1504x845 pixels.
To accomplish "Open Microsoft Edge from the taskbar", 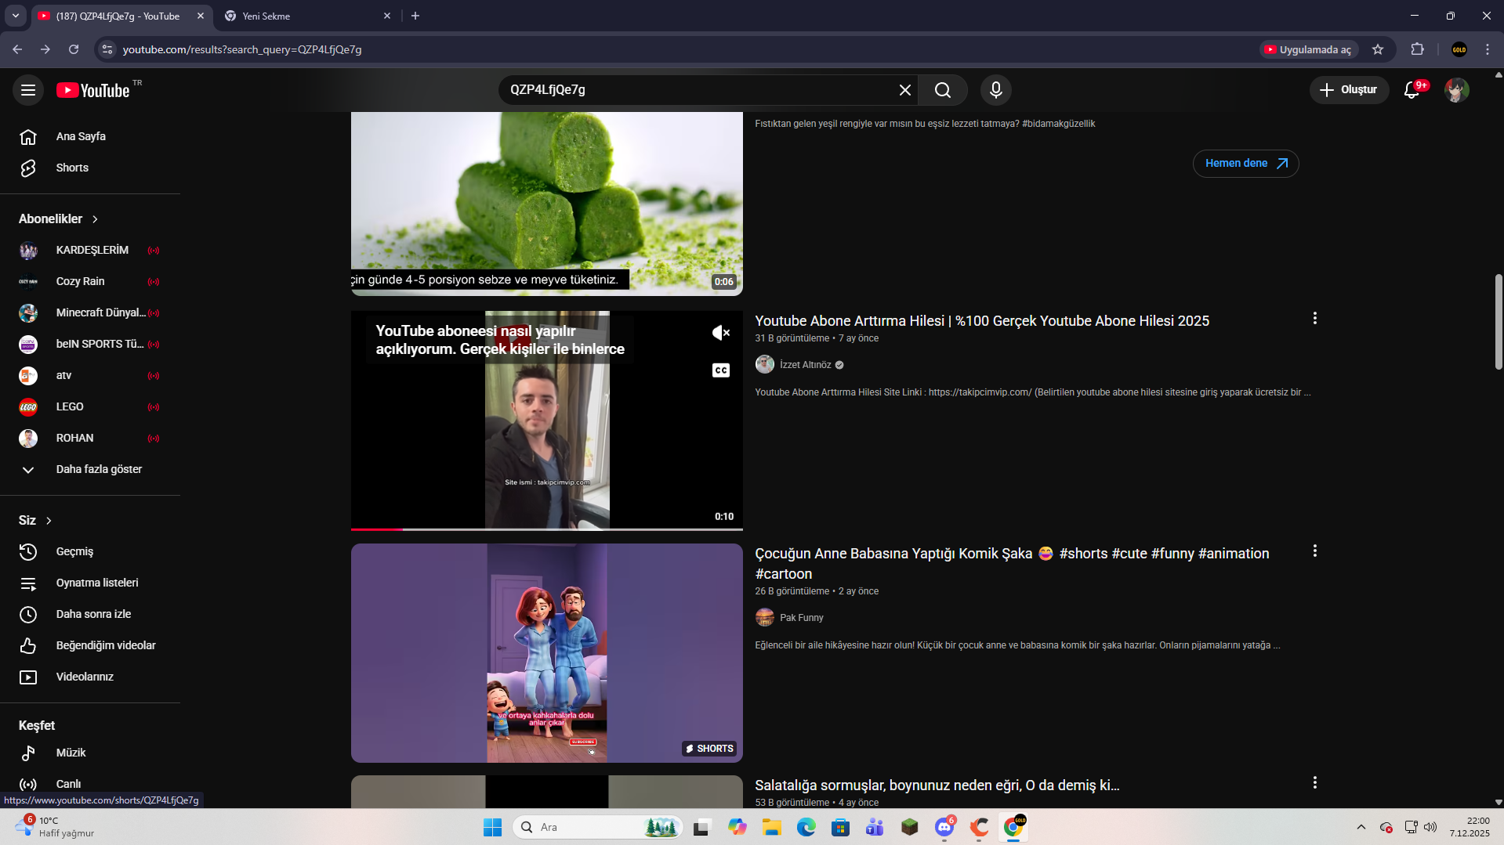I will [x=806, y=828].
